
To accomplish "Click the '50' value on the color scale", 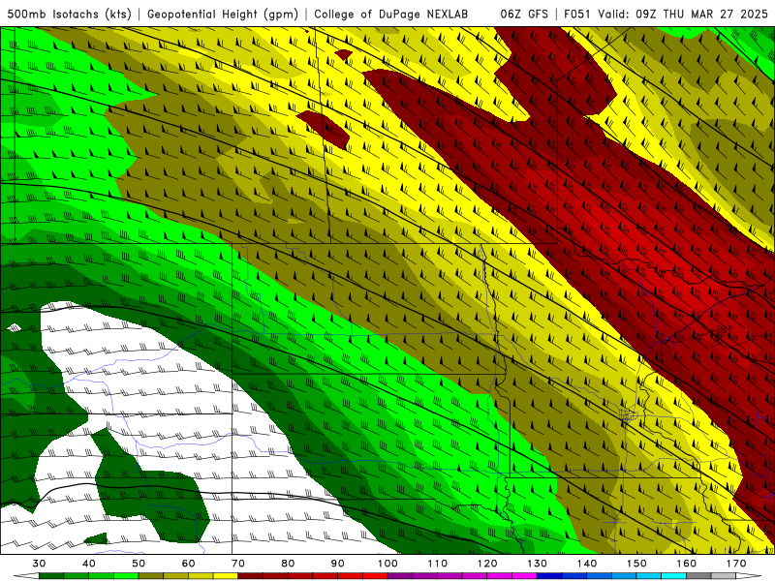I will 139,564.
